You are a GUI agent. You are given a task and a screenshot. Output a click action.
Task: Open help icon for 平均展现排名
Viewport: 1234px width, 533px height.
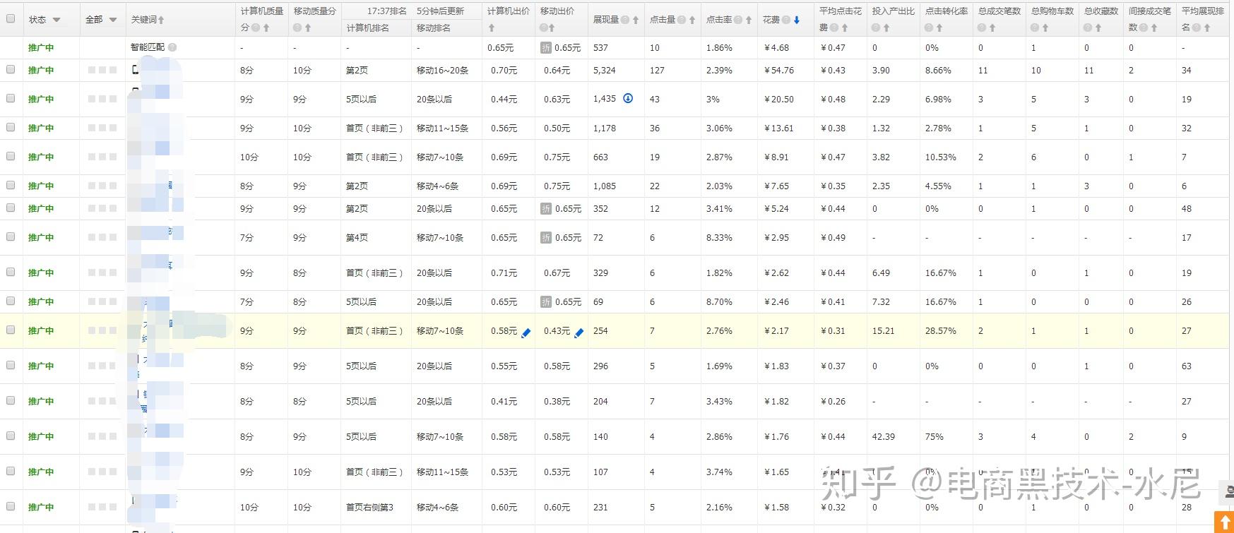click(1197, 28)
